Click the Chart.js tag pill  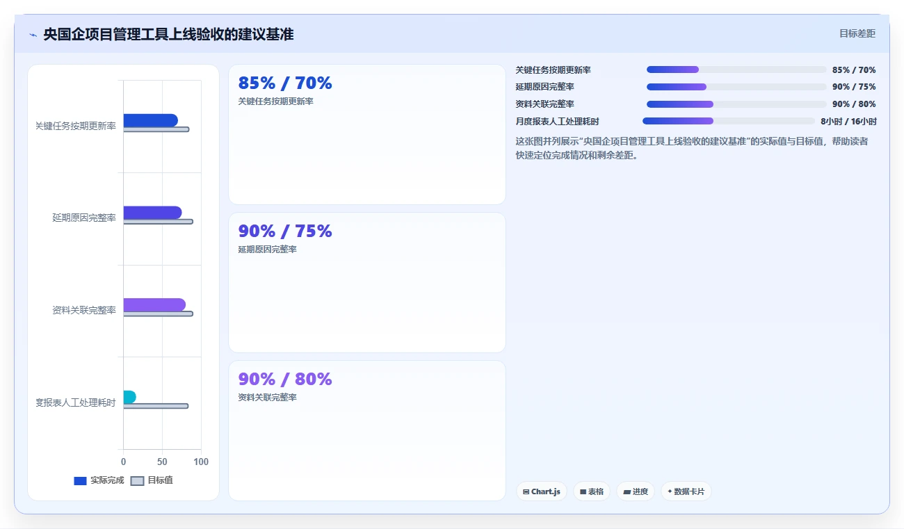coord(542,491)
